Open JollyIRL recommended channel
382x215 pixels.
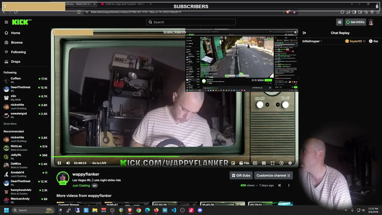pyautogui.click(x=25, y=157)
